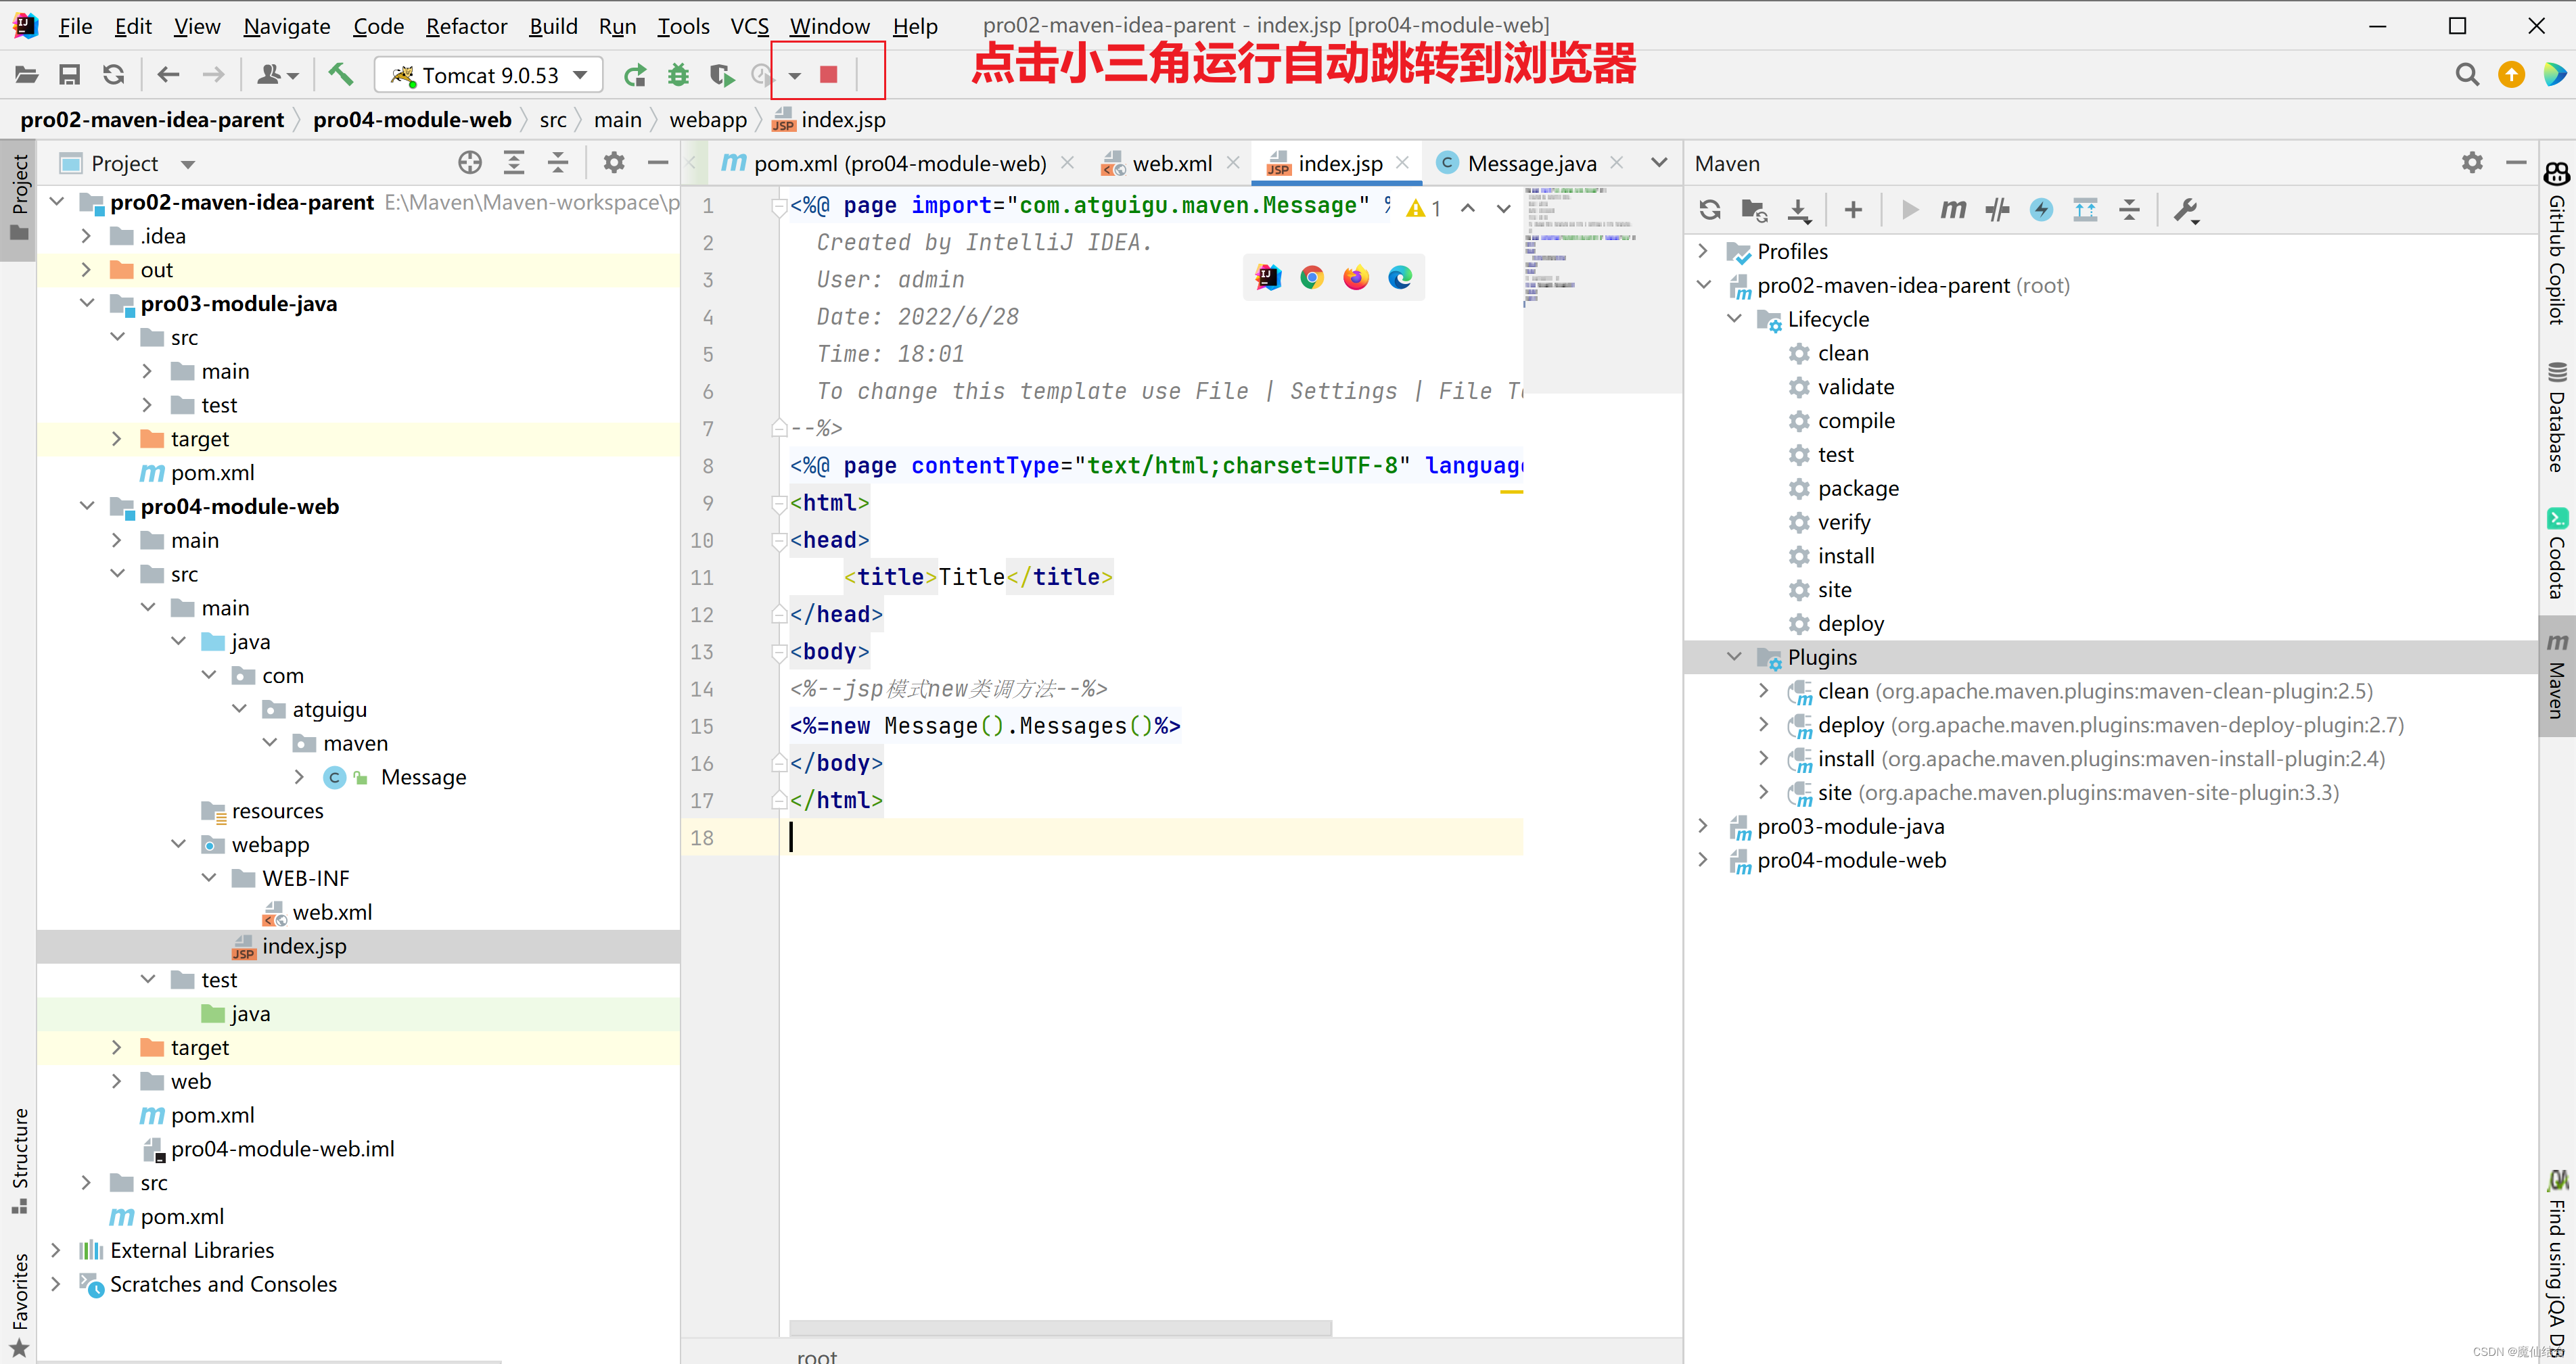
Task: Select index.jsp file in project tree
Action: [x=303, y=945]
